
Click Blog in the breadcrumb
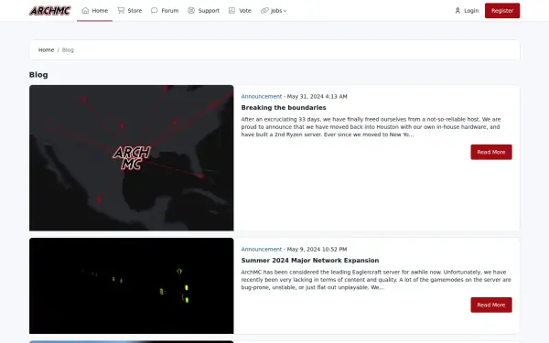68,49
